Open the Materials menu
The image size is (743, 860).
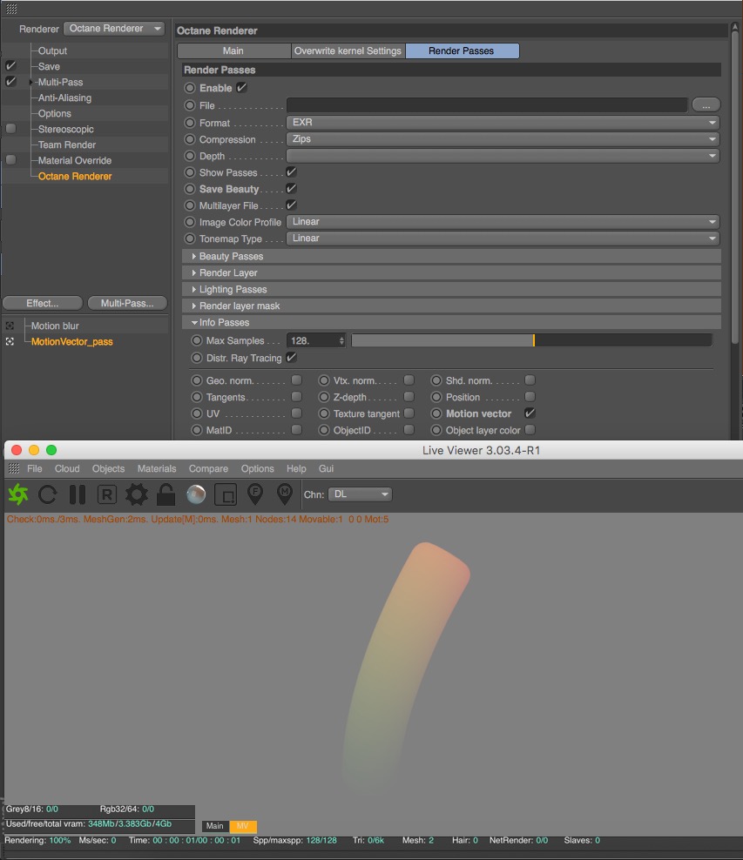(x=157, y=468)
